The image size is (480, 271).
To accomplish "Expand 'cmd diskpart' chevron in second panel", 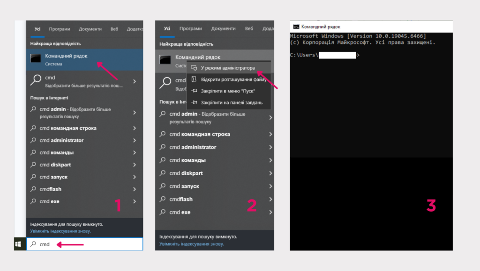I will 270,173.
